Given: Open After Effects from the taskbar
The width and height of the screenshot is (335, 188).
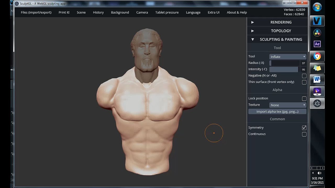Looking at the screenshot, I should point(317,44).
